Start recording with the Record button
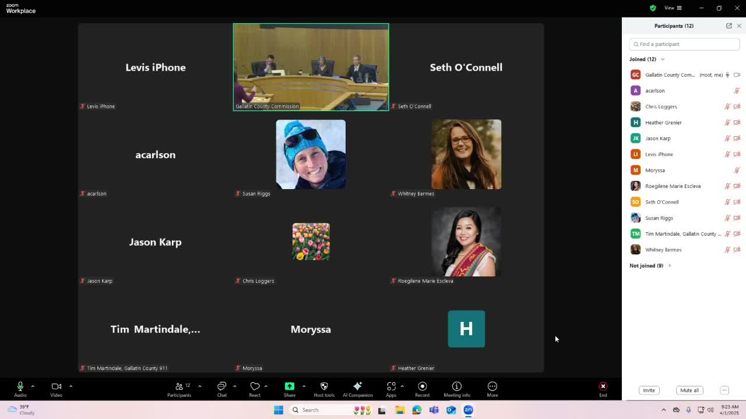Viewport: 746px width, 419px height. [422, 389]
